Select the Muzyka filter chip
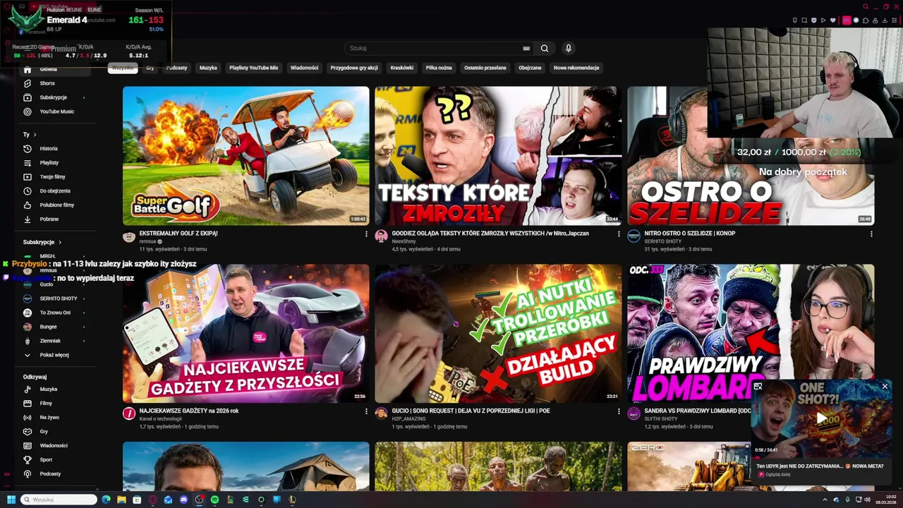 click(x=208, y=68)
